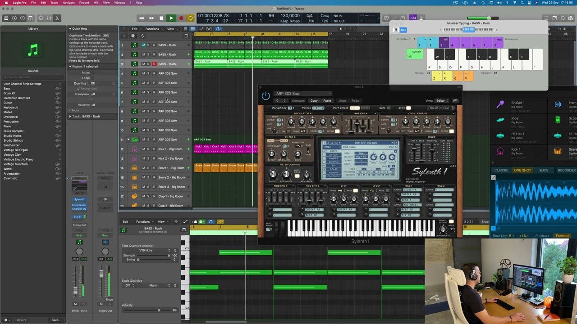This screenshot has height=324, width=577.
Task: Click the Revert button in Library
Action: tap(21, 320)
